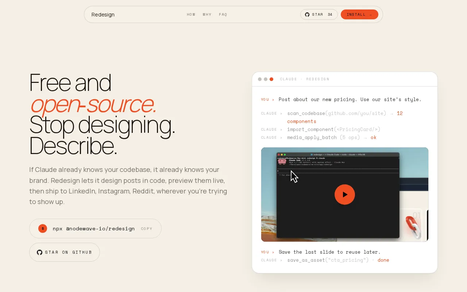The image size is (467, 292).
Task: Click the 'open-source.' italic headline
Action: click(93, 104)
